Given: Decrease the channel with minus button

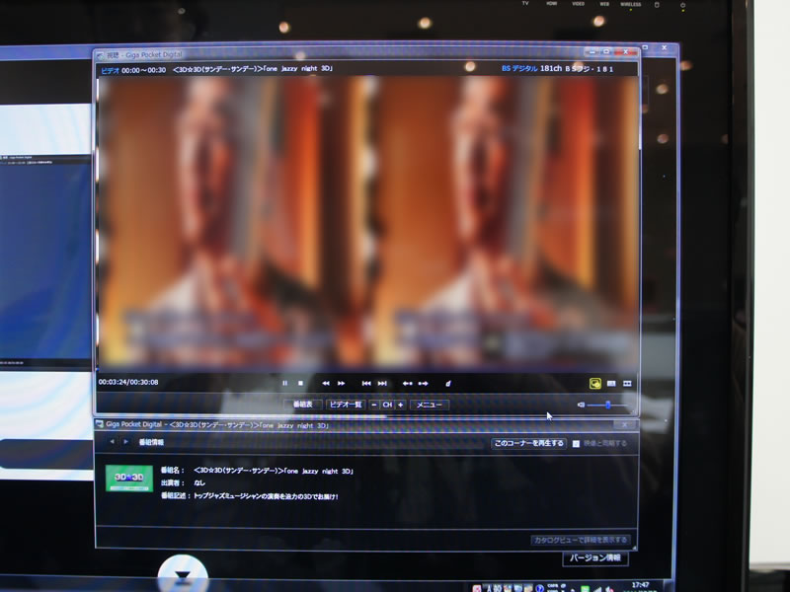Looking at the screenshot, I should (374, 405).
